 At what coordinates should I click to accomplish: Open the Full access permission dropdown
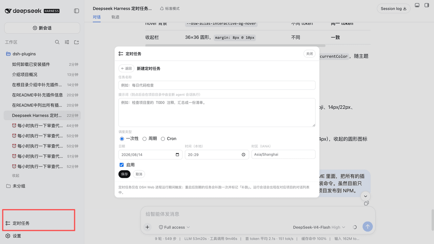[174, 227]
